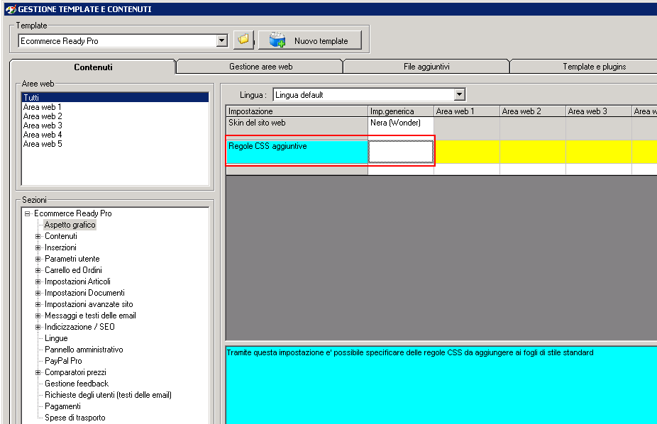Open the Lingua default dropdown
The width and height of the screenshot is (657, 424).
[x=460, y=94]
